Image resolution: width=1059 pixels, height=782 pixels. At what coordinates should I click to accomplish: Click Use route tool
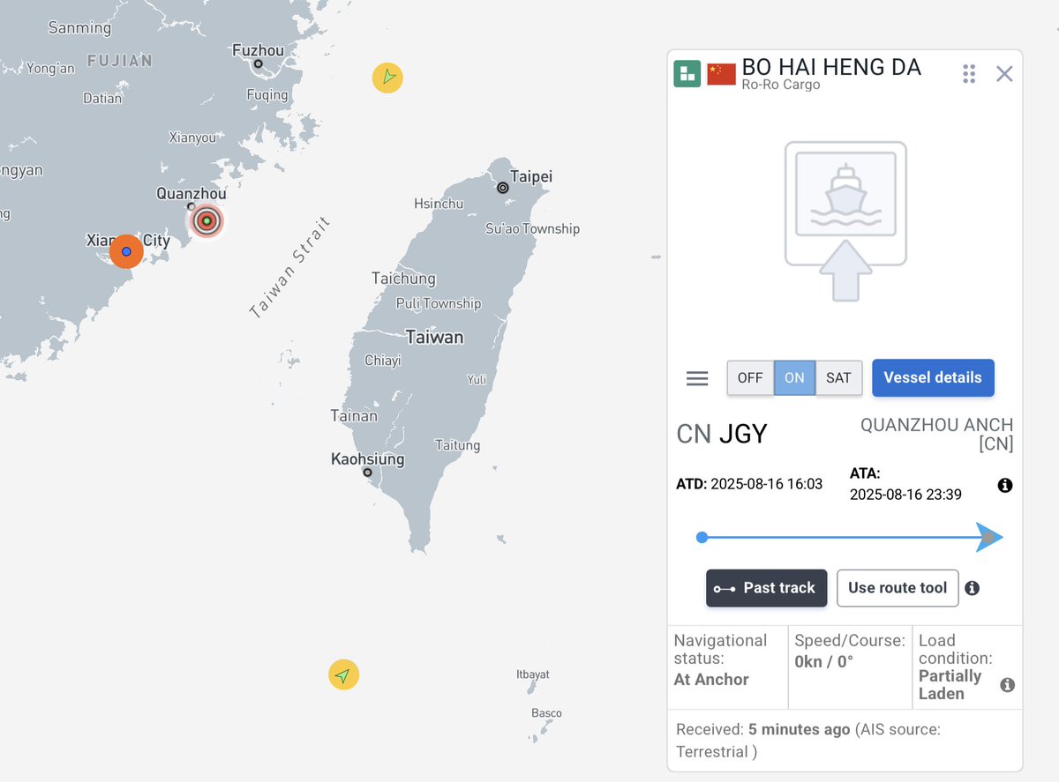coord(898,588)
